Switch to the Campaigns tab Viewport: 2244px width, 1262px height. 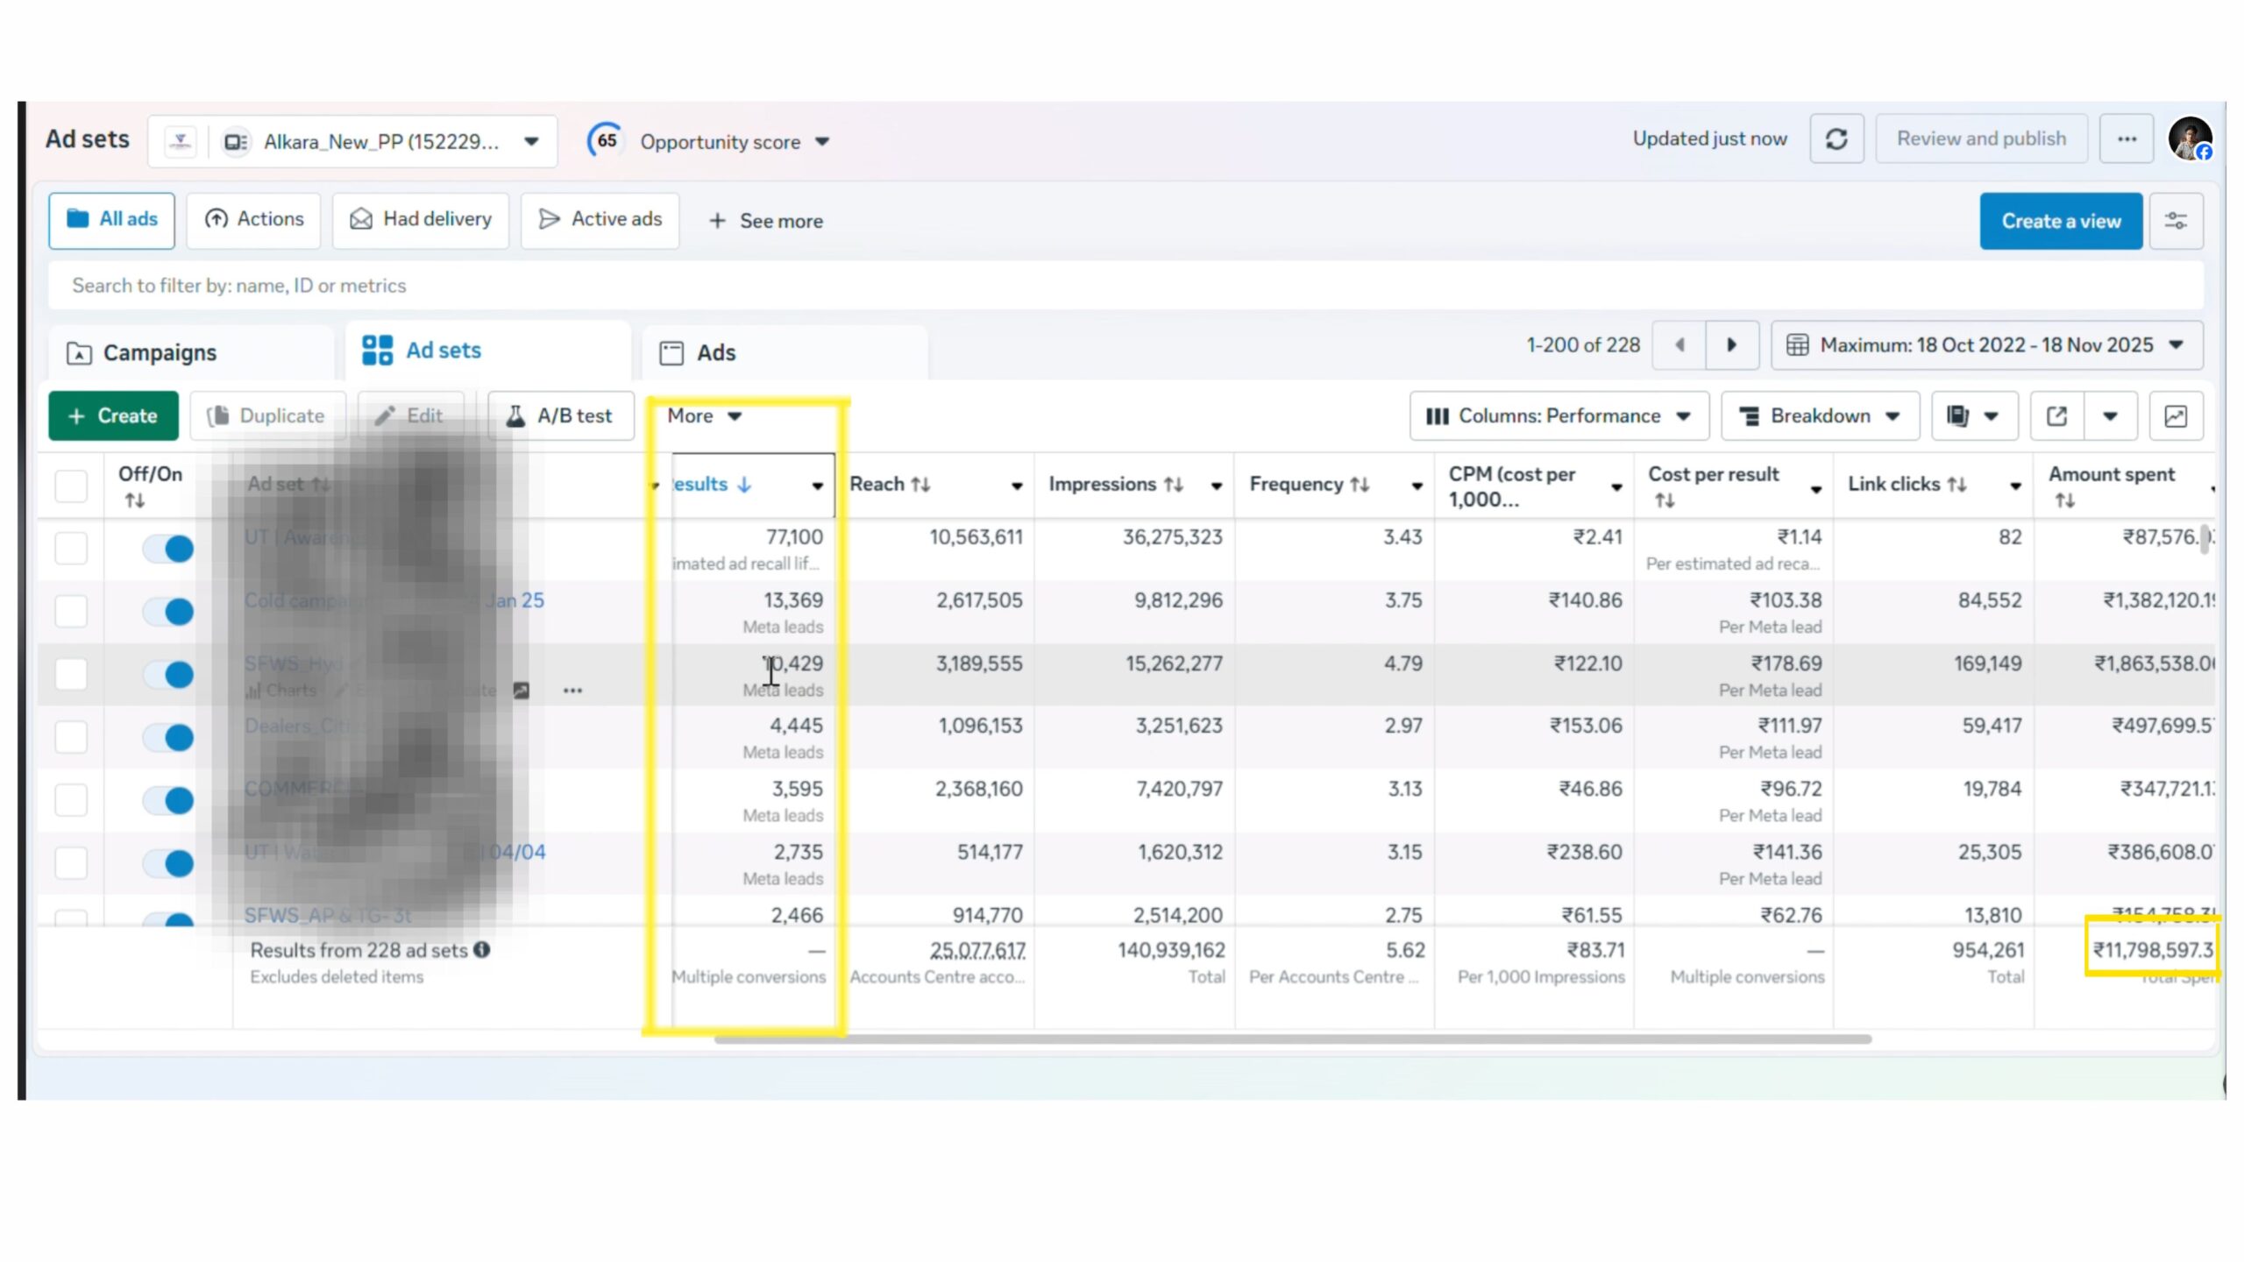159,352
